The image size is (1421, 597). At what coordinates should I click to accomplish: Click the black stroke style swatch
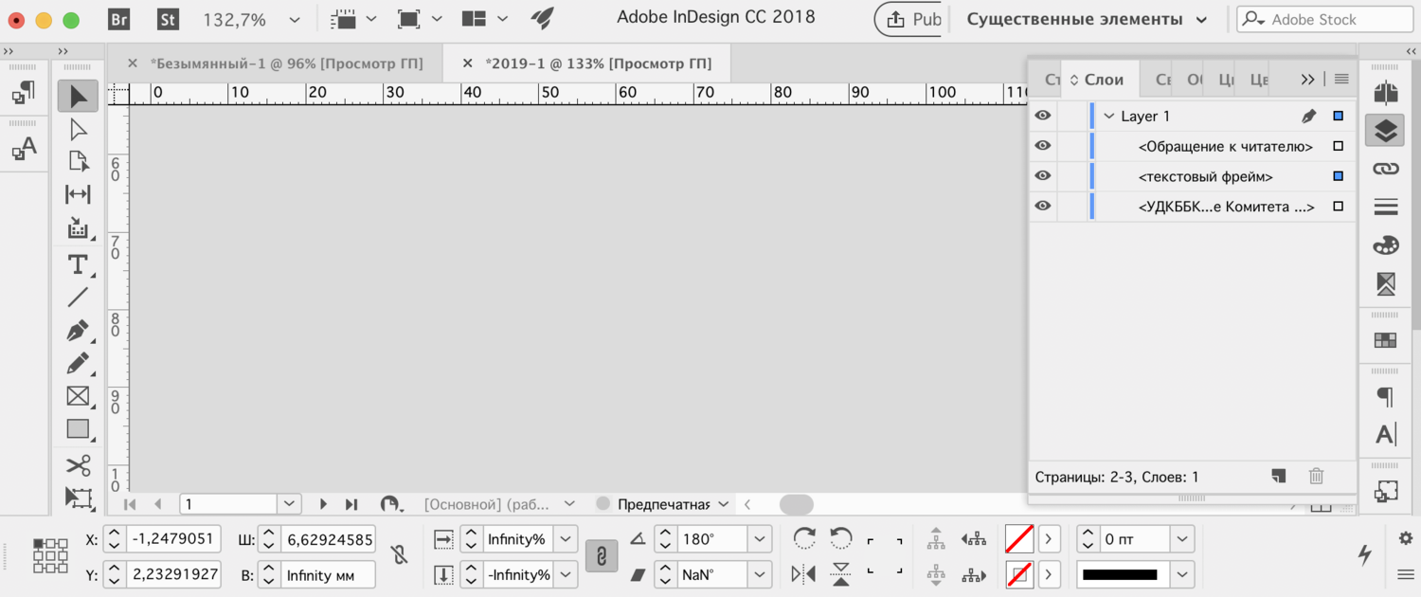point(1119,574)
